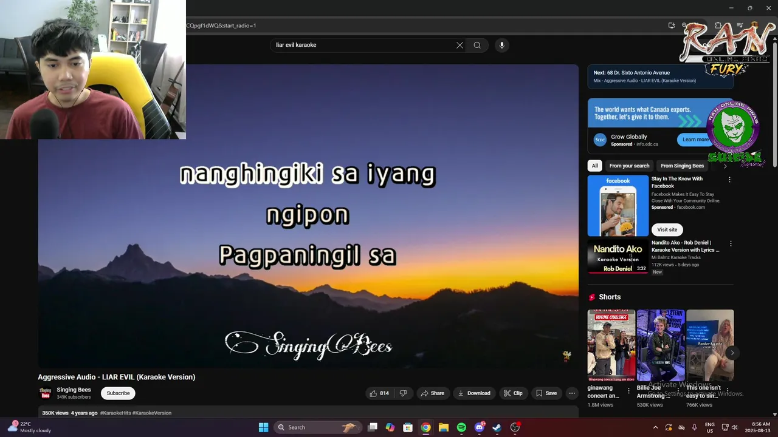Show hidden system tray icons
This screenshot has height=437, width=778.
(655, 427)
